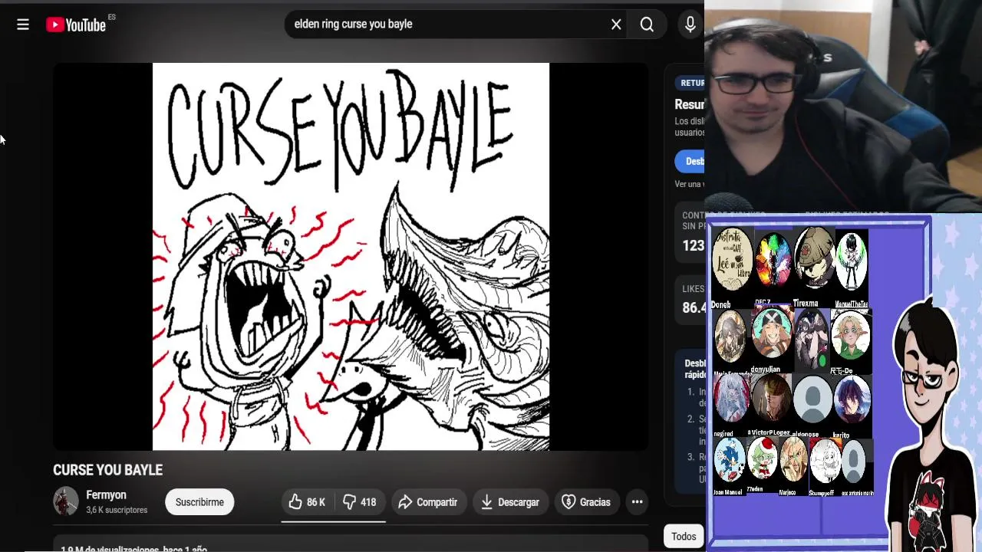Open the more actions three-dot menu

coord(637,502)
